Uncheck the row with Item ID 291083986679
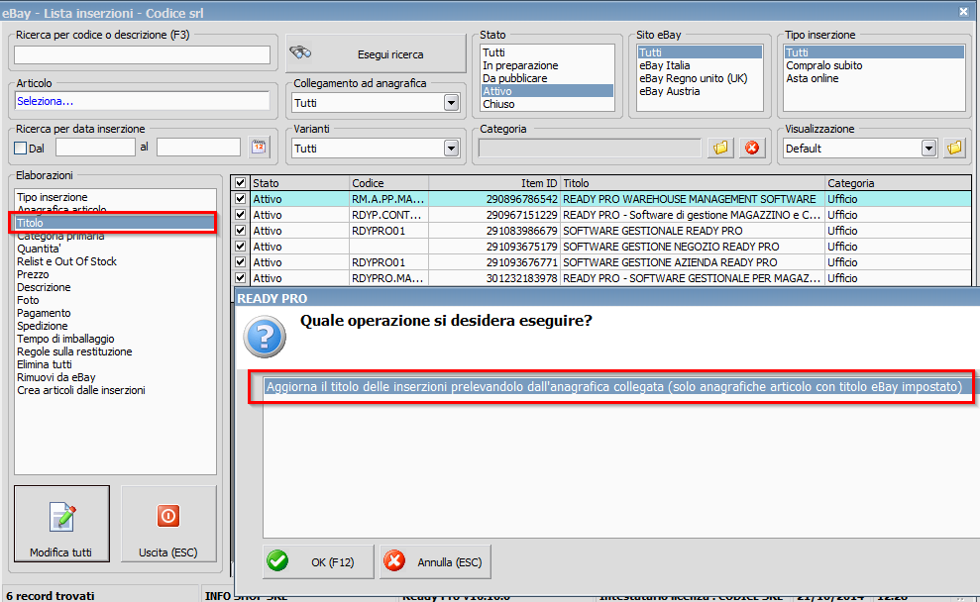This screenshot has width=980, height=602. point(240,231)
